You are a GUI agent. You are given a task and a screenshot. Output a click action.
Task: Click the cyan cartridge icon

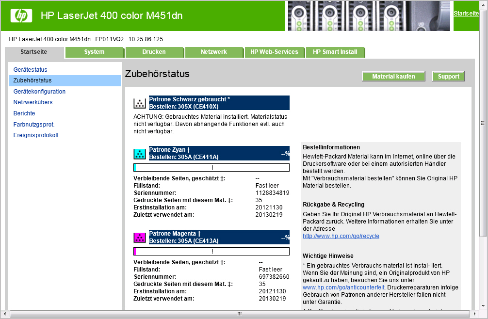click(x=139, y=154)
